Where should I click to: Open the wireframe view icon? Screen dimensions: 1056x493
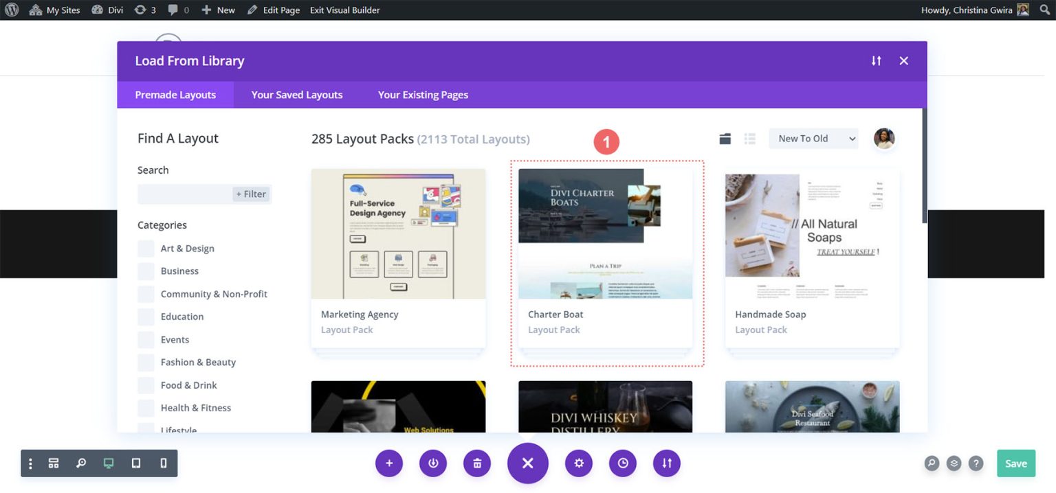[54, 463]
